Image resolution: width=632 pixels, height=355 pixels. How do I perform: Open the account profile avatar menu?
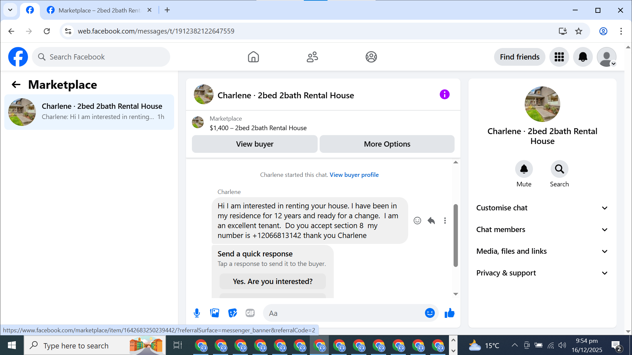[606, 57]
